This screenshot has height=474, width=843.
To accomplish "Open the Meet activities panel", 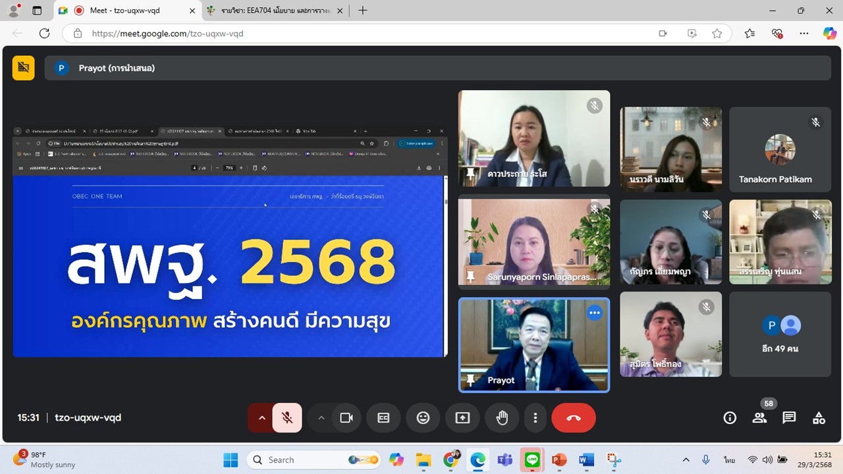I will point(819,417).
